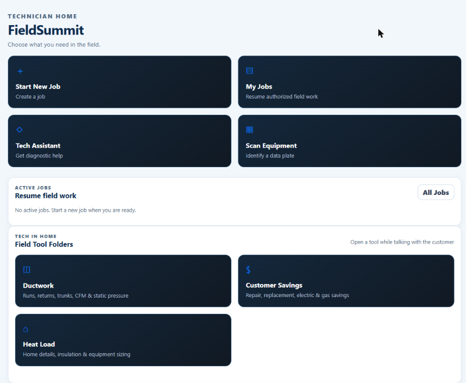This screenshot has height=383, width=466.
Task: Click the list icon above My Jobs
Action: pyautogui.click(x=250, y=71)
